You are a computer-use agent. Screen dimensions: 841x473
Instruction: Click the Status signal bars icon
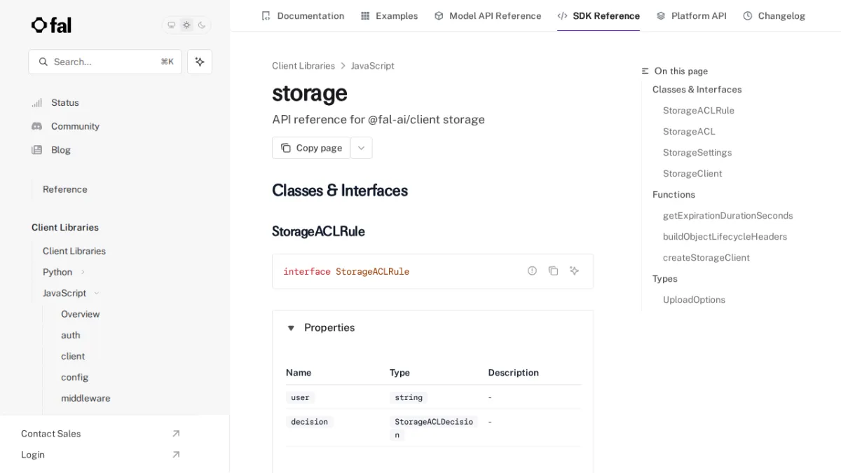click(x=37, y=102)
